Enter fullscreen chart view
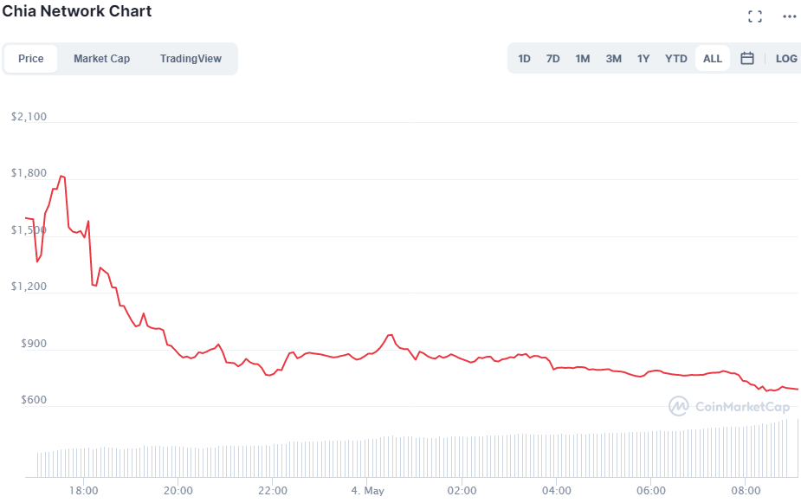Image resolution: width=801 pixels, height=503 pixels. click(754, 16)
